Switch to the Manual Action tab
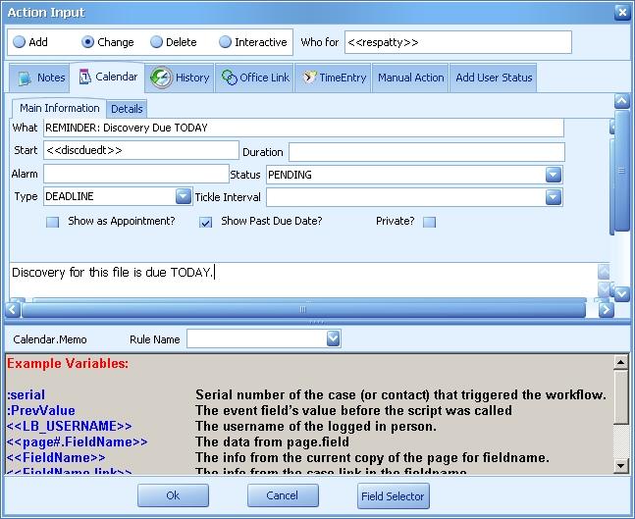The width and height of the screenshot is (635, 519). point(410,78)
